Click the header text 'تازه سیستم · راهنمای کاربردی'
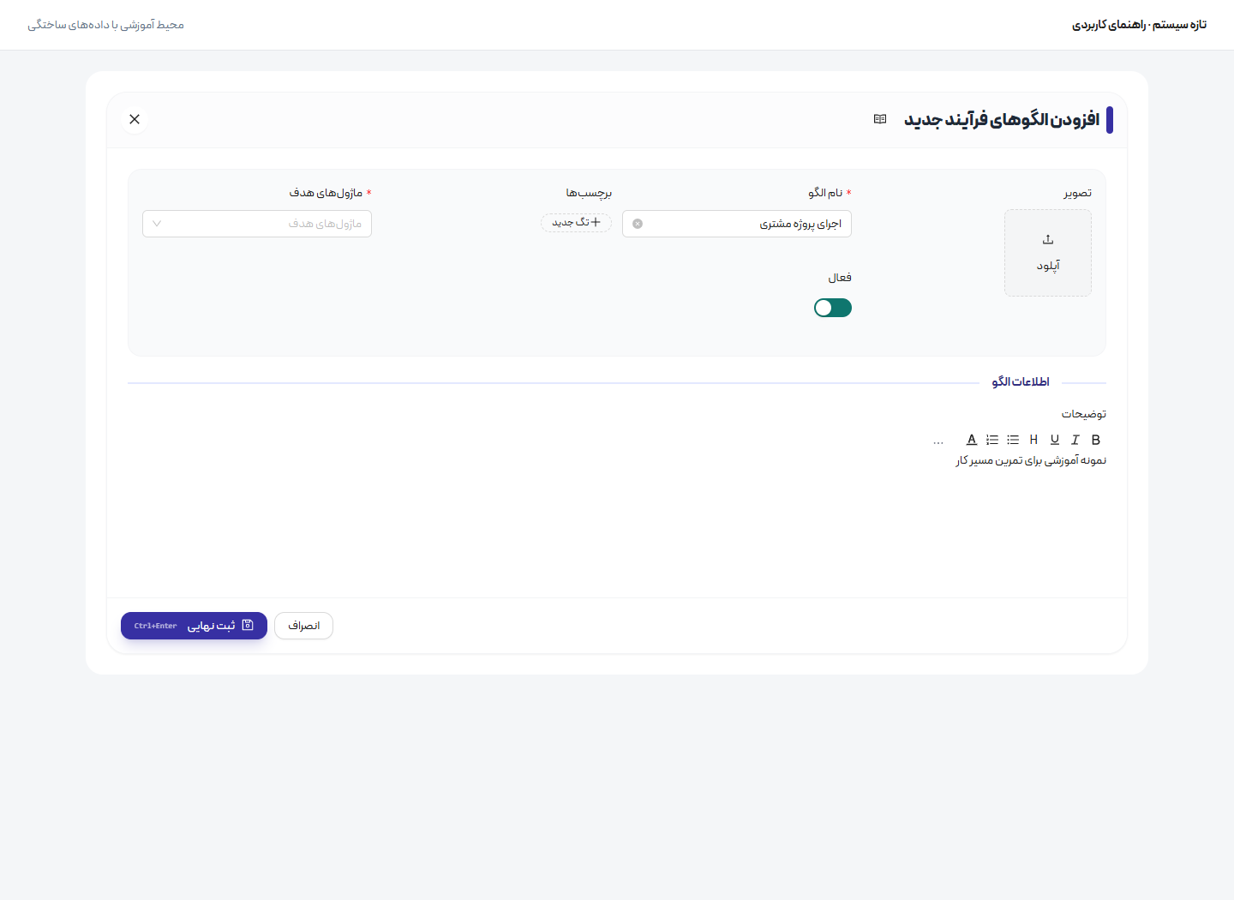Screen dimensions: 1234x900 (1139, 25)
